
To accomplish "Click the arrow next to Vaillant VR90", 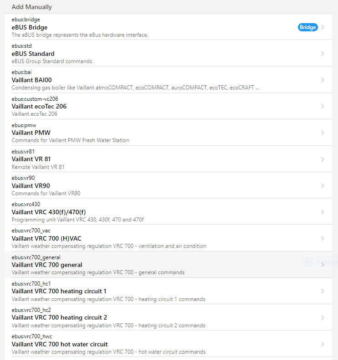I will 323,186.
